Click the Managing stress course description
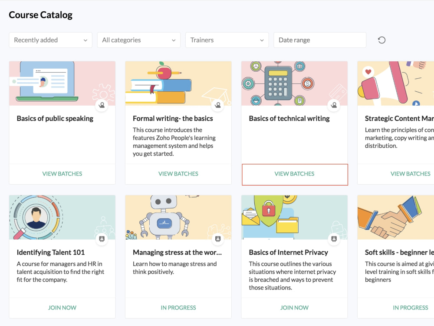434x326 pixels. point(174,268)
